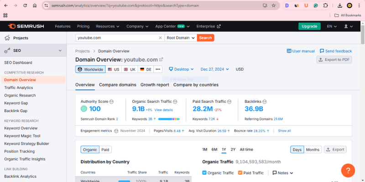Select Worldwide database
This screenshot has height=182, width=365.
pyautogui.click(x=90, y=69)
